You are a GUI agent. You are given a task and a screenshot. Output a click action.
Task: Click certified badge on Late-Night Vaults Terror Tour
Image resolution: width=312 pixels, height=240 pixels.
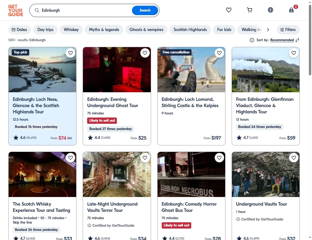click(111, 225)
